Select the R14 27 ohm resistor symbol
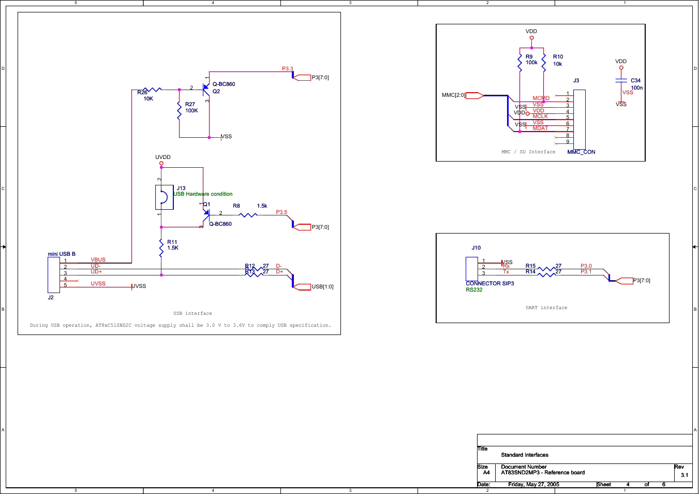 coord(546,274)
